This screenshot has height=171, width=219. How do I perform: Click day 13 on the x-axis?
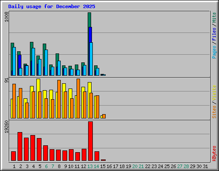[x=90, y=166]
